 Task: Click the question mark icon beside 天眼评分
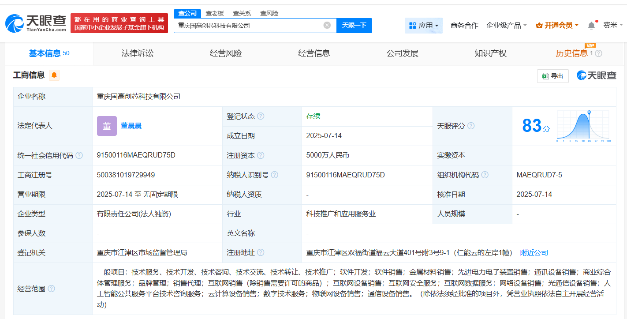pos(471,125)
